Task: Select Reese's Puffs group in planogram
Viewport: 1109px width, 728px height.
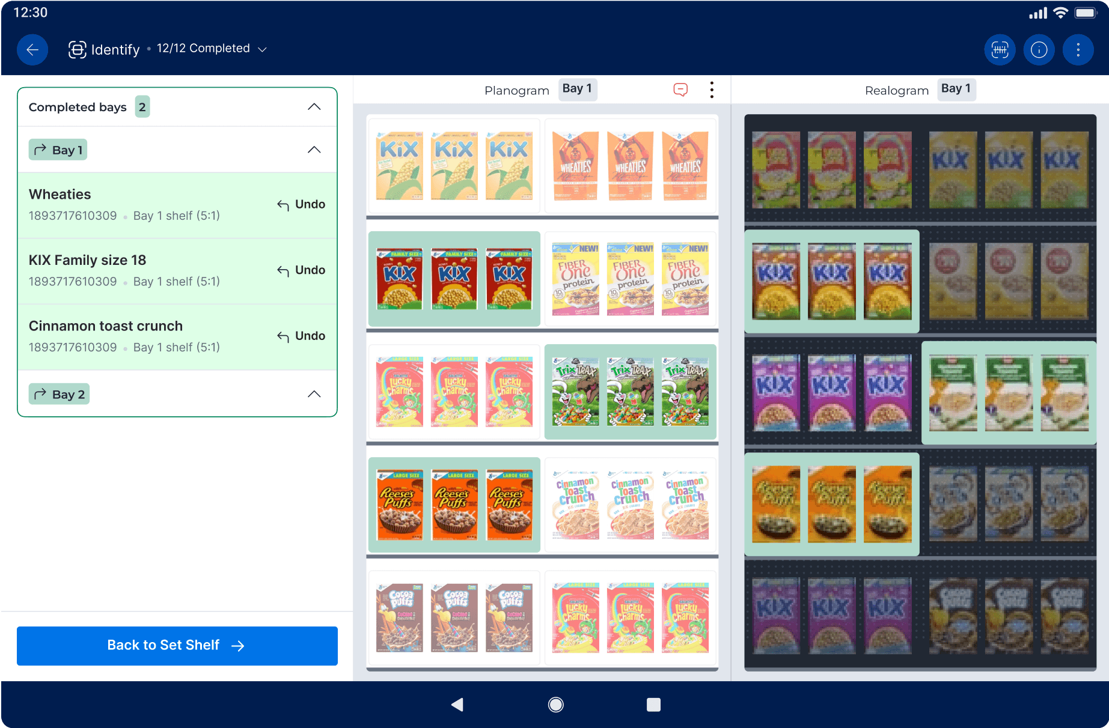Action: (x=454, y=505)
